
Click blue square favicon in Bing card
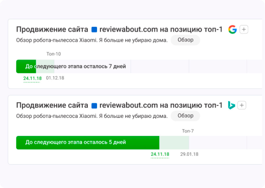click(94, 106)
